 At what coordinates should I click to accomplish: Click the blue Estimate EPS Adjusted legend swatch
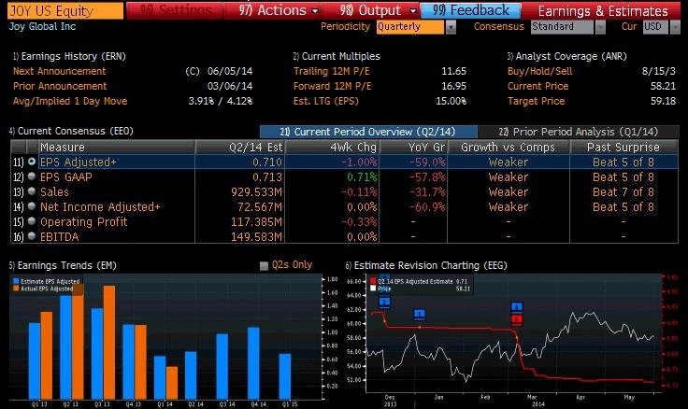[16, 281]
